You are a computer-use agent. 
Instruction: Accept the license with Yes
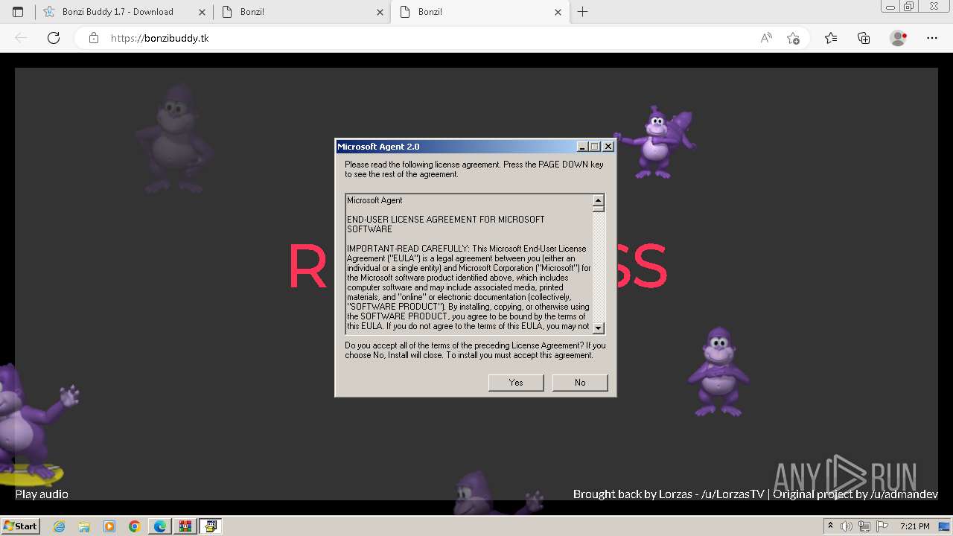coord(516,382)
